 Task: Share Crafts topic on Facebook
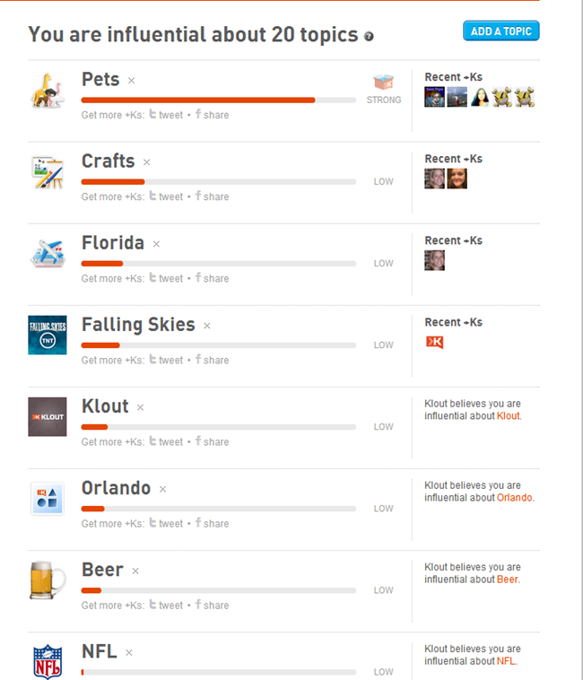(212, 196)
